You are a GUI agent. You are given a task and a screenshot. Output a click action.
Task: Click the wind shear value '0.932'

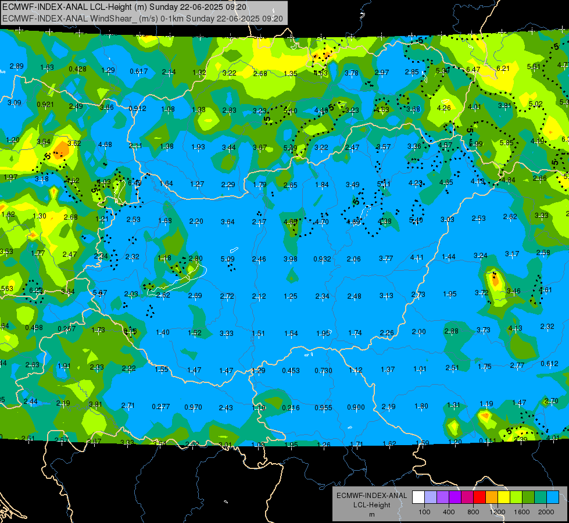coord(322,259)
